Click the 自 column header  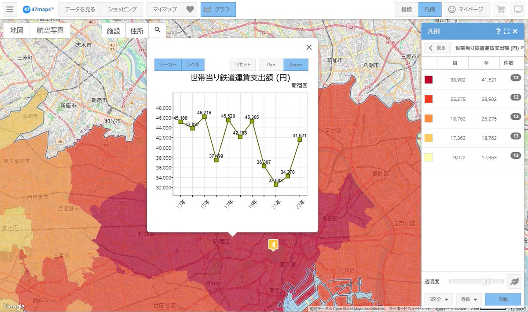[454, 63]
